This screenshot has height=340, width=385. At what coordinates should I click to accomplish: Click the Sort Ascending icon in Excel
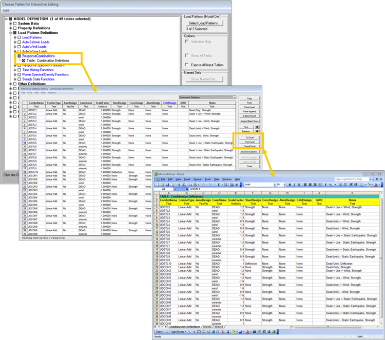(225, 185)
